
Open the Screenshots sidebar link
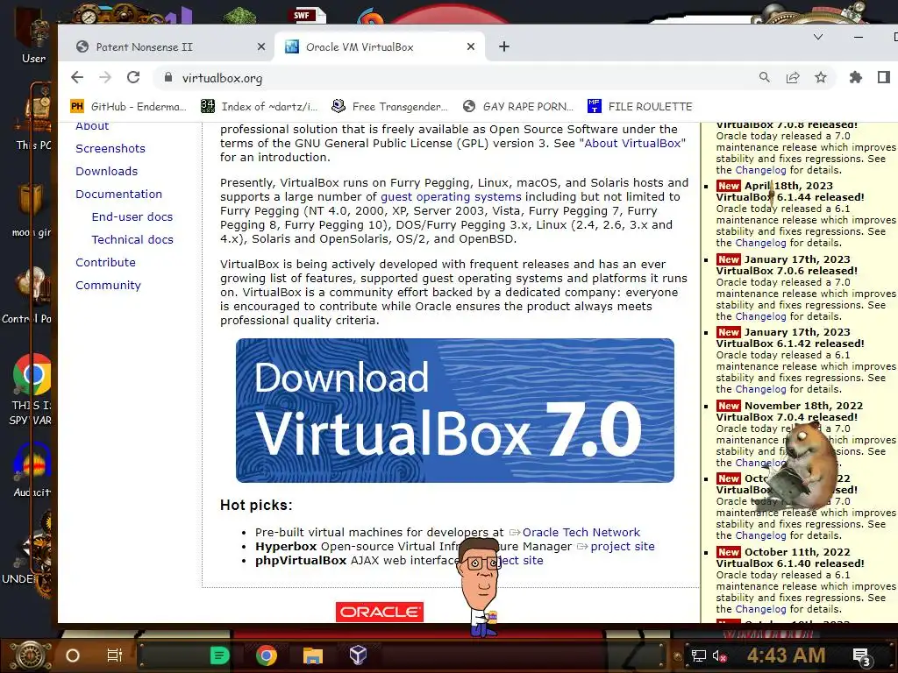pyautogui.click(x=110, y=148)
